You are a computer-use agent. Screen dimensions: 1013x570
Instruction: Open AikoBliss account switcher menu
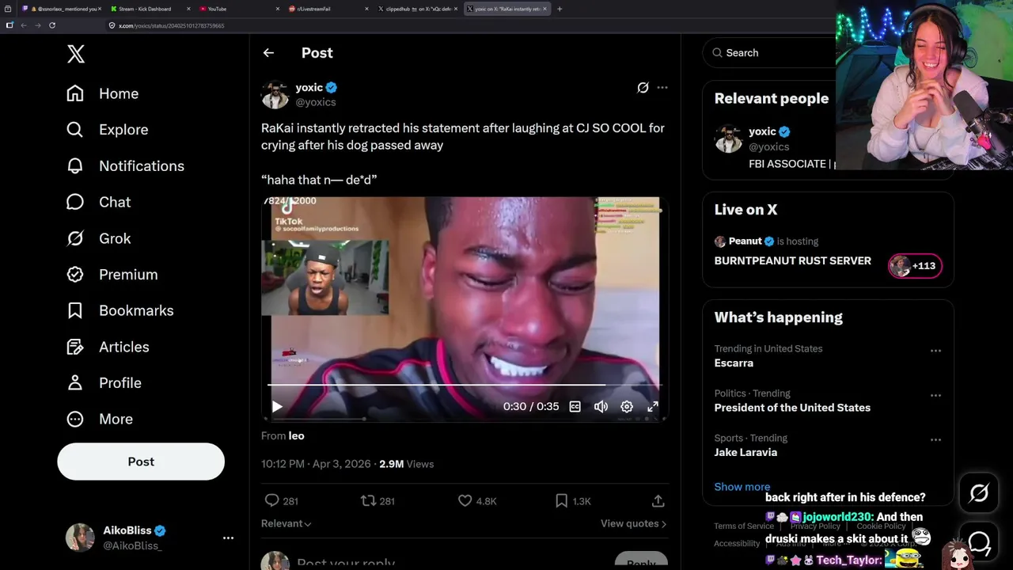(x=228, y=538)
